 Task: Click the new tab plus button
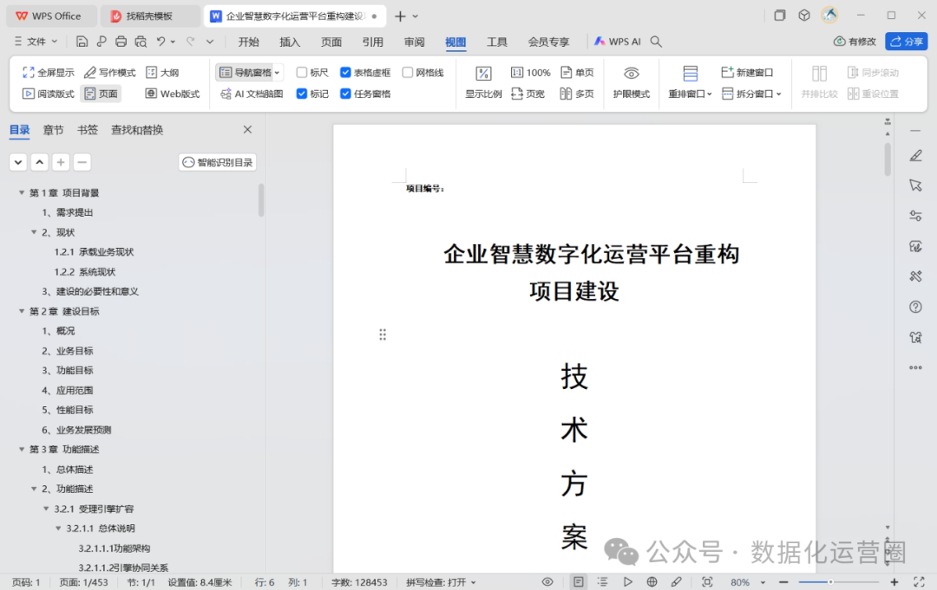pyautogui.click(x=400, y=16)
